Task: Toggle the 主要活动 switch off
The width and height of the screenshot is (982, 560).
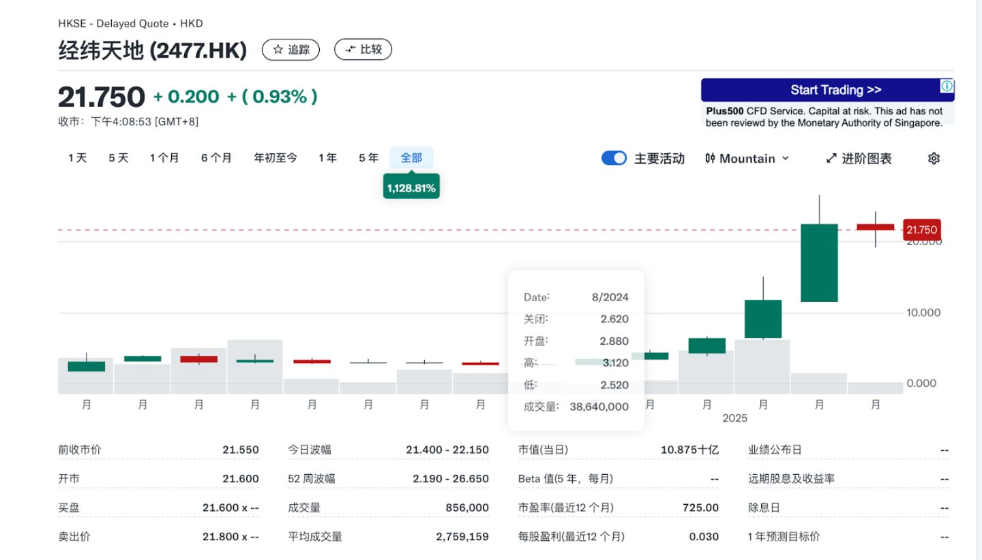Action: (x=614, y=158)
